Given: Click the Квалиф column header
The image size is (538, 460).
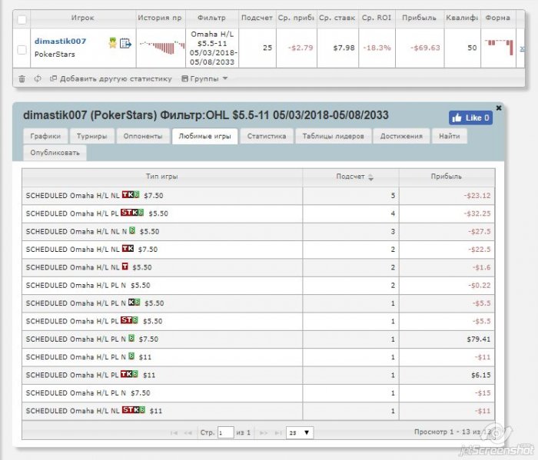Looking at the screenshot, I should click(462, 18).
